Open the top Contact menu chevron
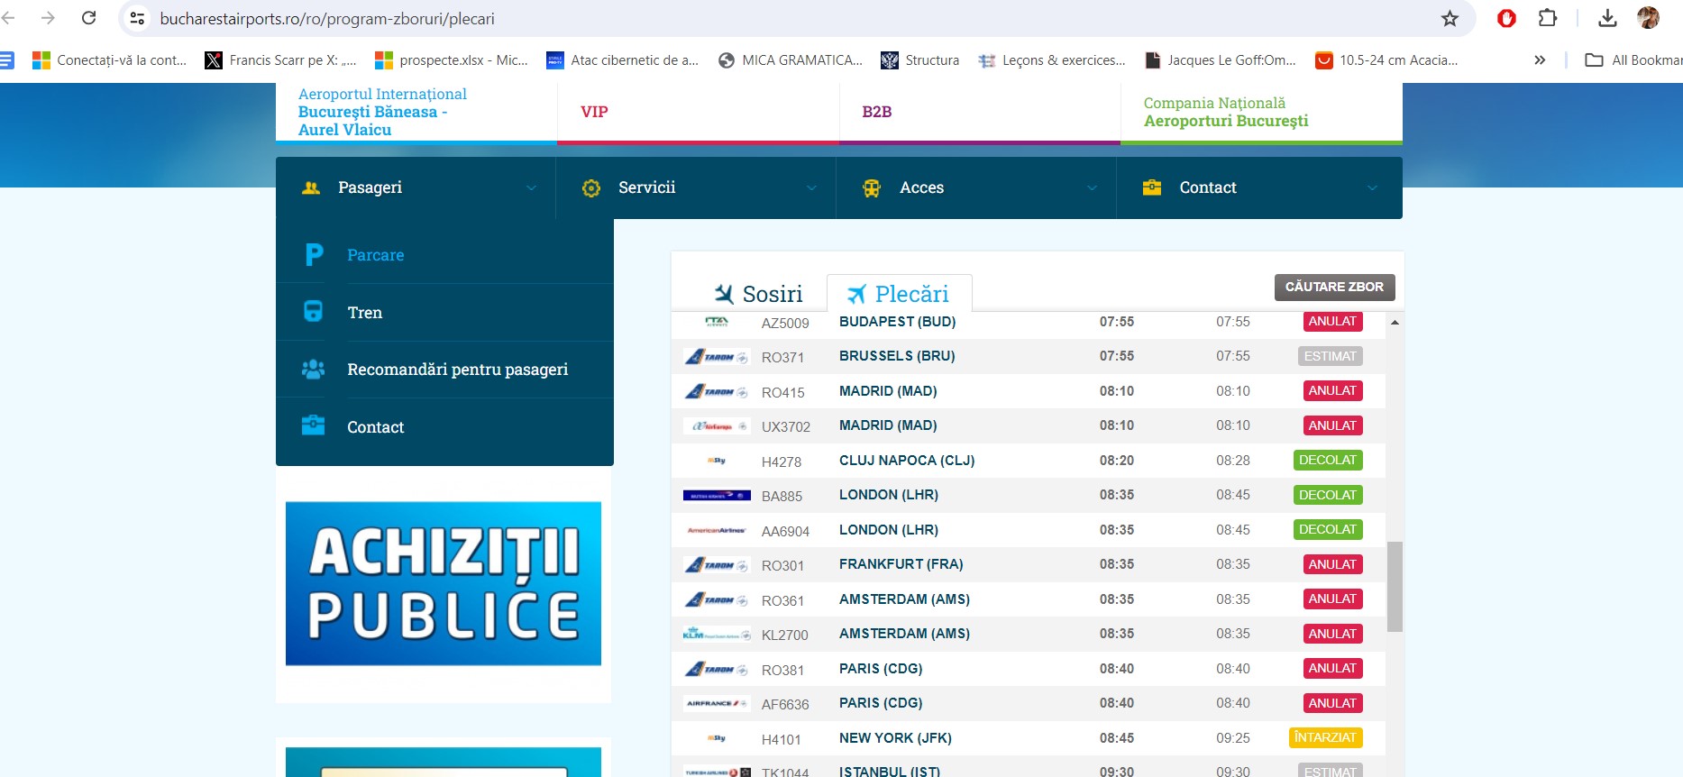The width and height of the screenshot is (1683, 777). coord(1372,187)
